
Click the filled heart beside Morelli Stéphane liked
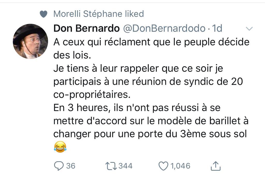coord(43,14)
